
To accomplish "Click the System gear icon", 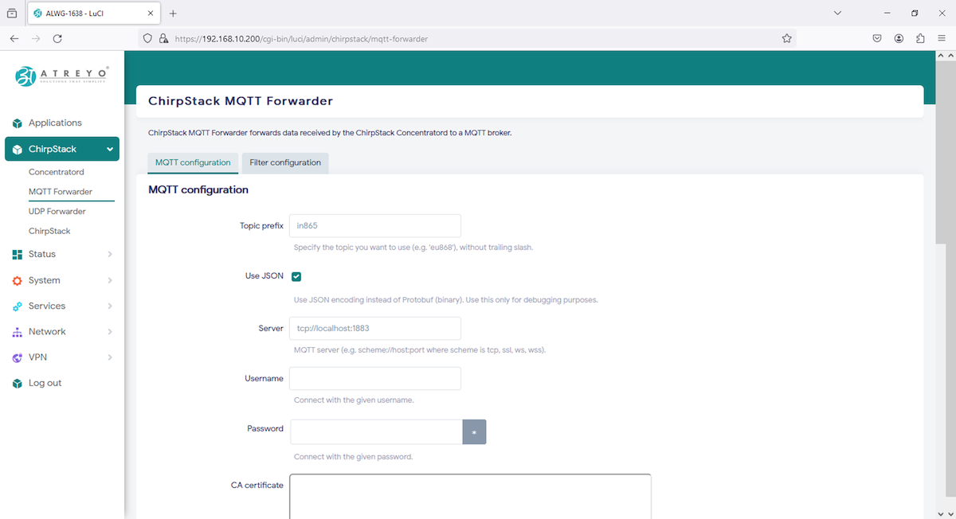I will (18, 281).
